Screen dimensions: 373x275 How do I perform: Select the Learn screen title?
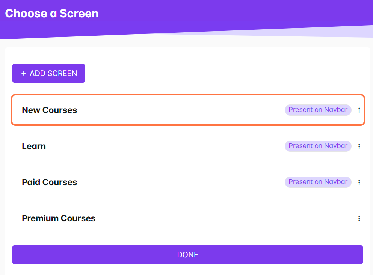tap(34, 146)
